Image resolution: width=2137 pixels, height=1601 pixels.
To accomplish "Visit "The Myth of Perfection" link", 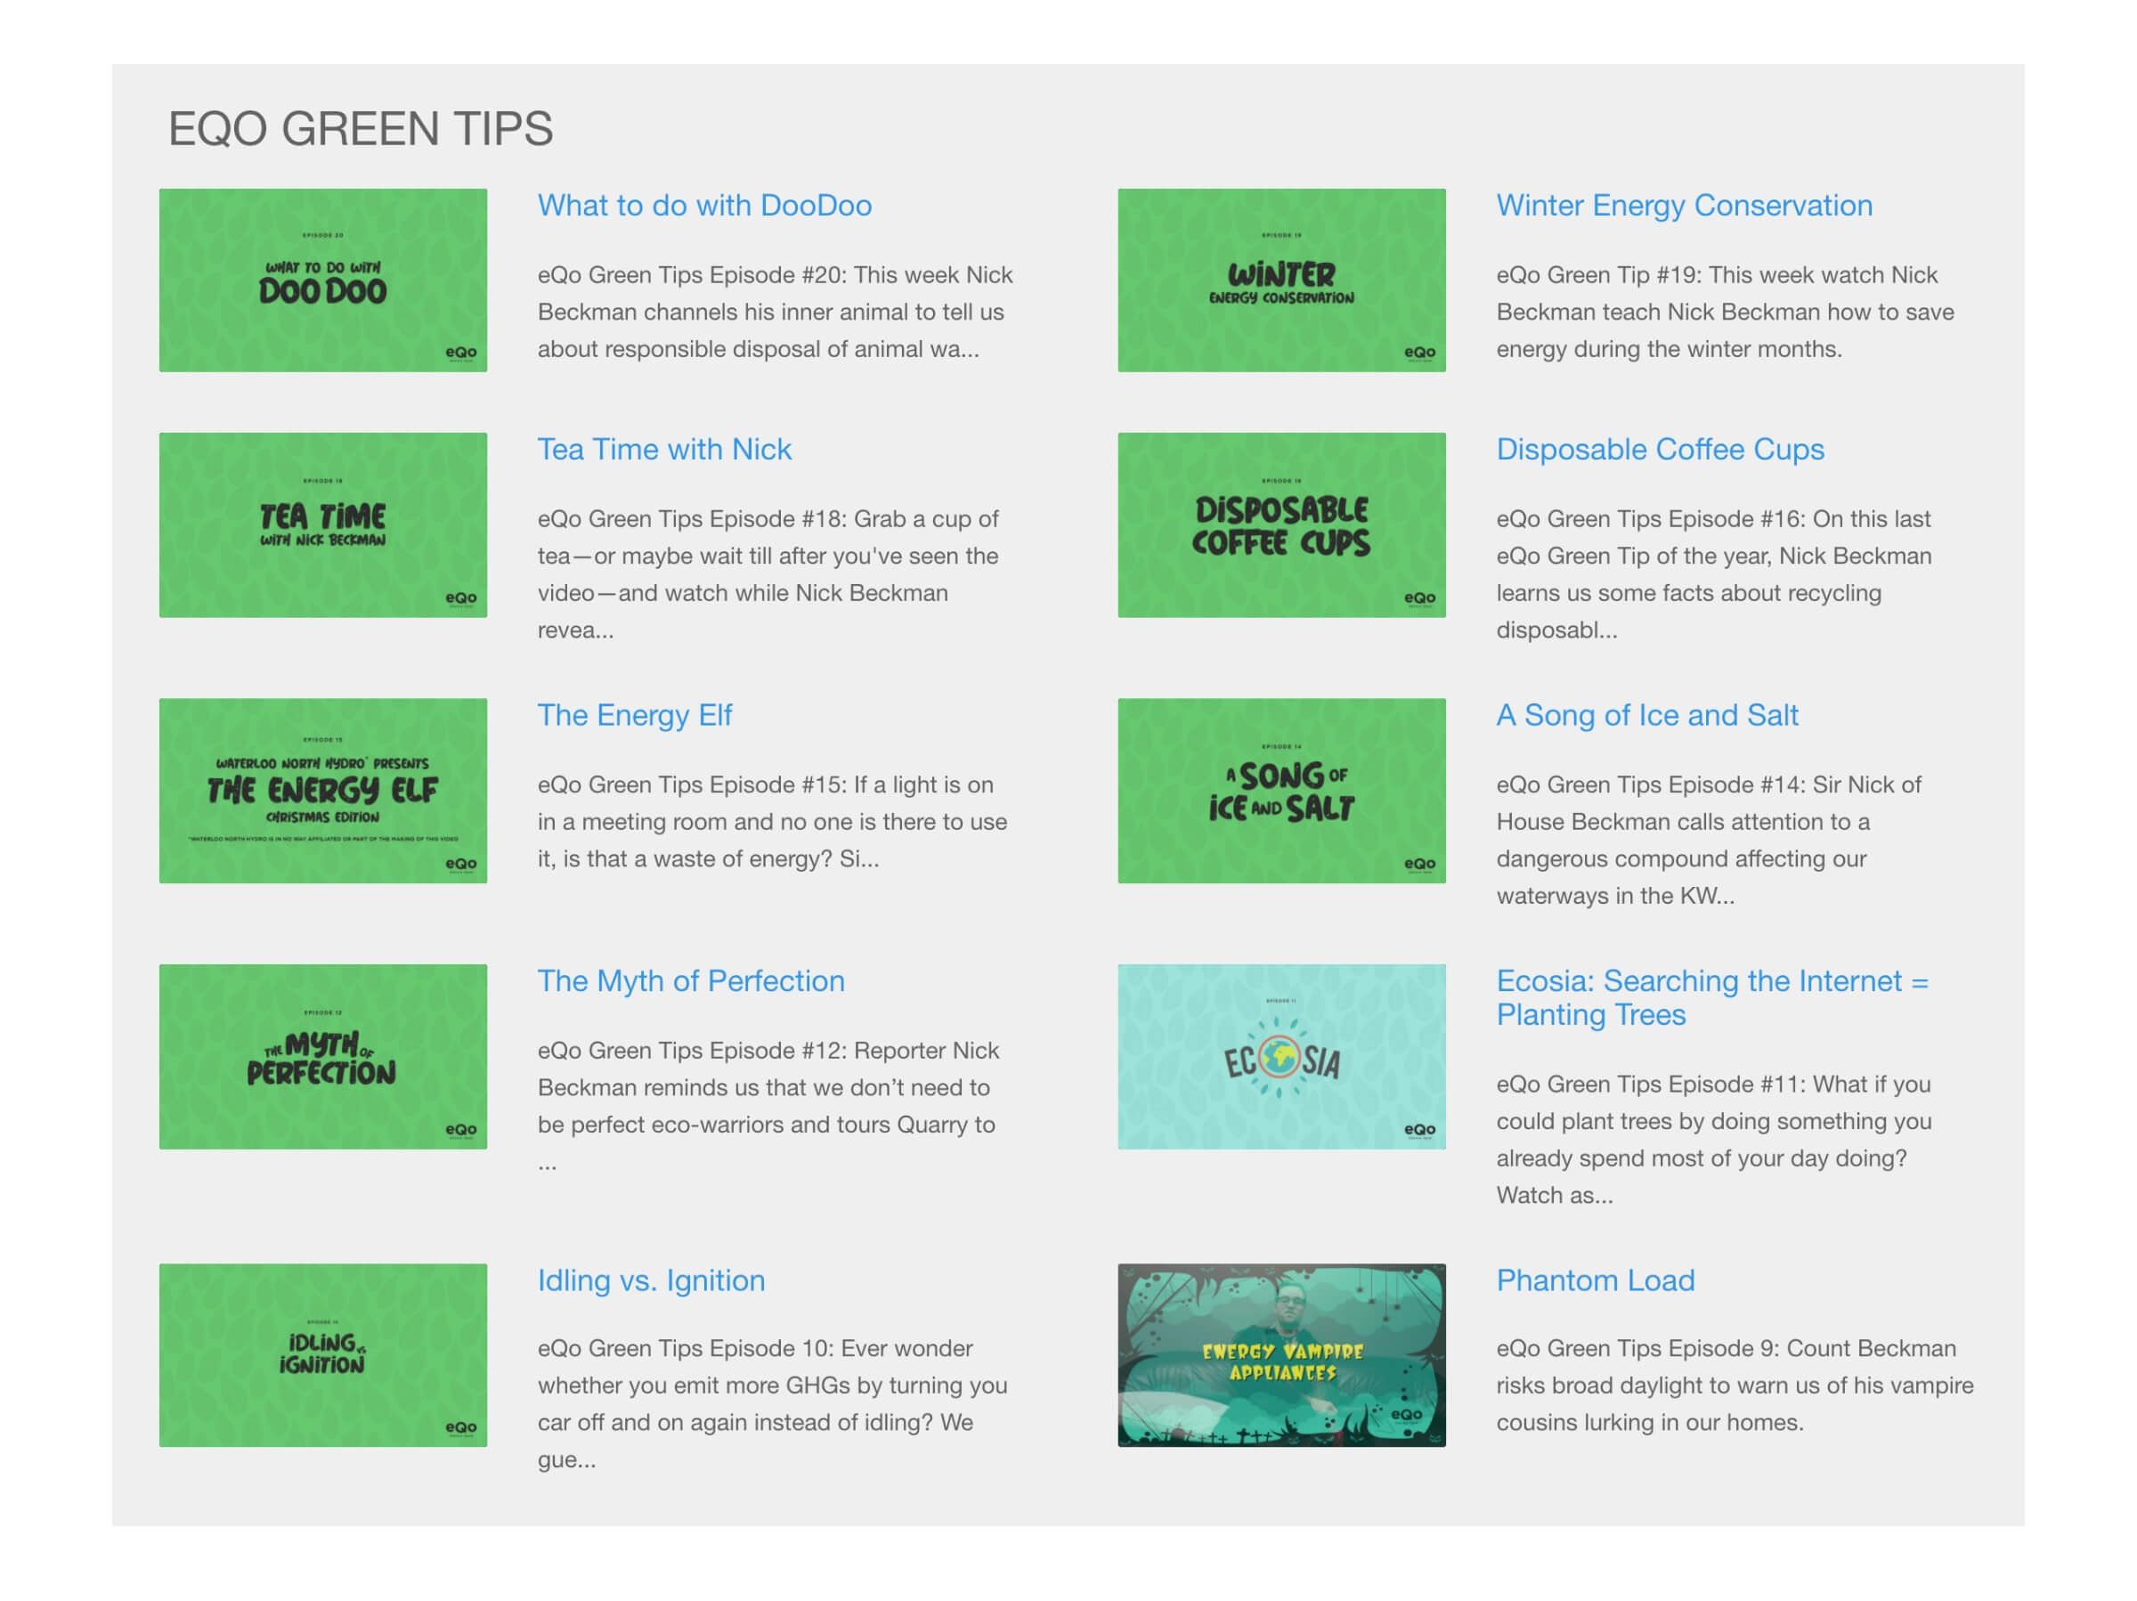I will (x=691, y=980).
